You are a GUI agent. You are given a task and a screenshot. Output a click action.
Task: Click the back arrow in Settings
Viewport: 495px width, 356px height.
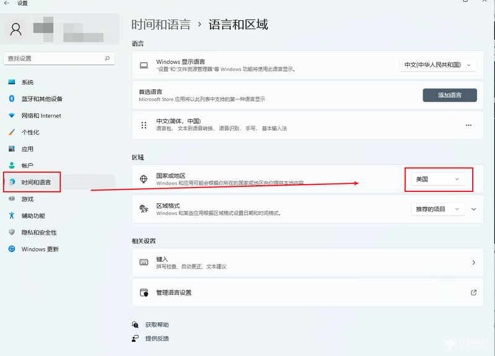point(7,3)
